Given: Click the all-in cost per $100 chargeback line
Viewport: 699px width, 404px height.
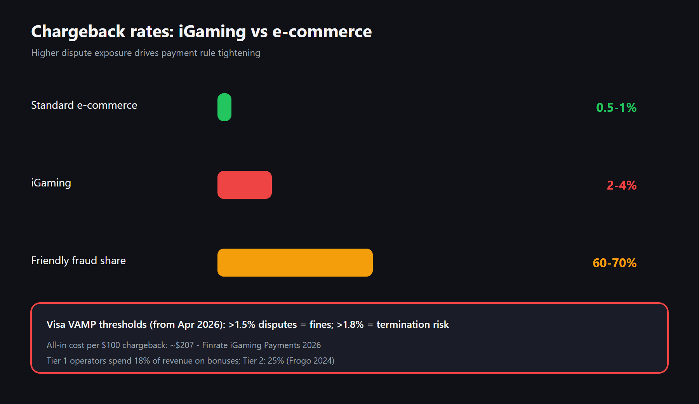Looking at the screenshot, I should (x=184, y=345).
